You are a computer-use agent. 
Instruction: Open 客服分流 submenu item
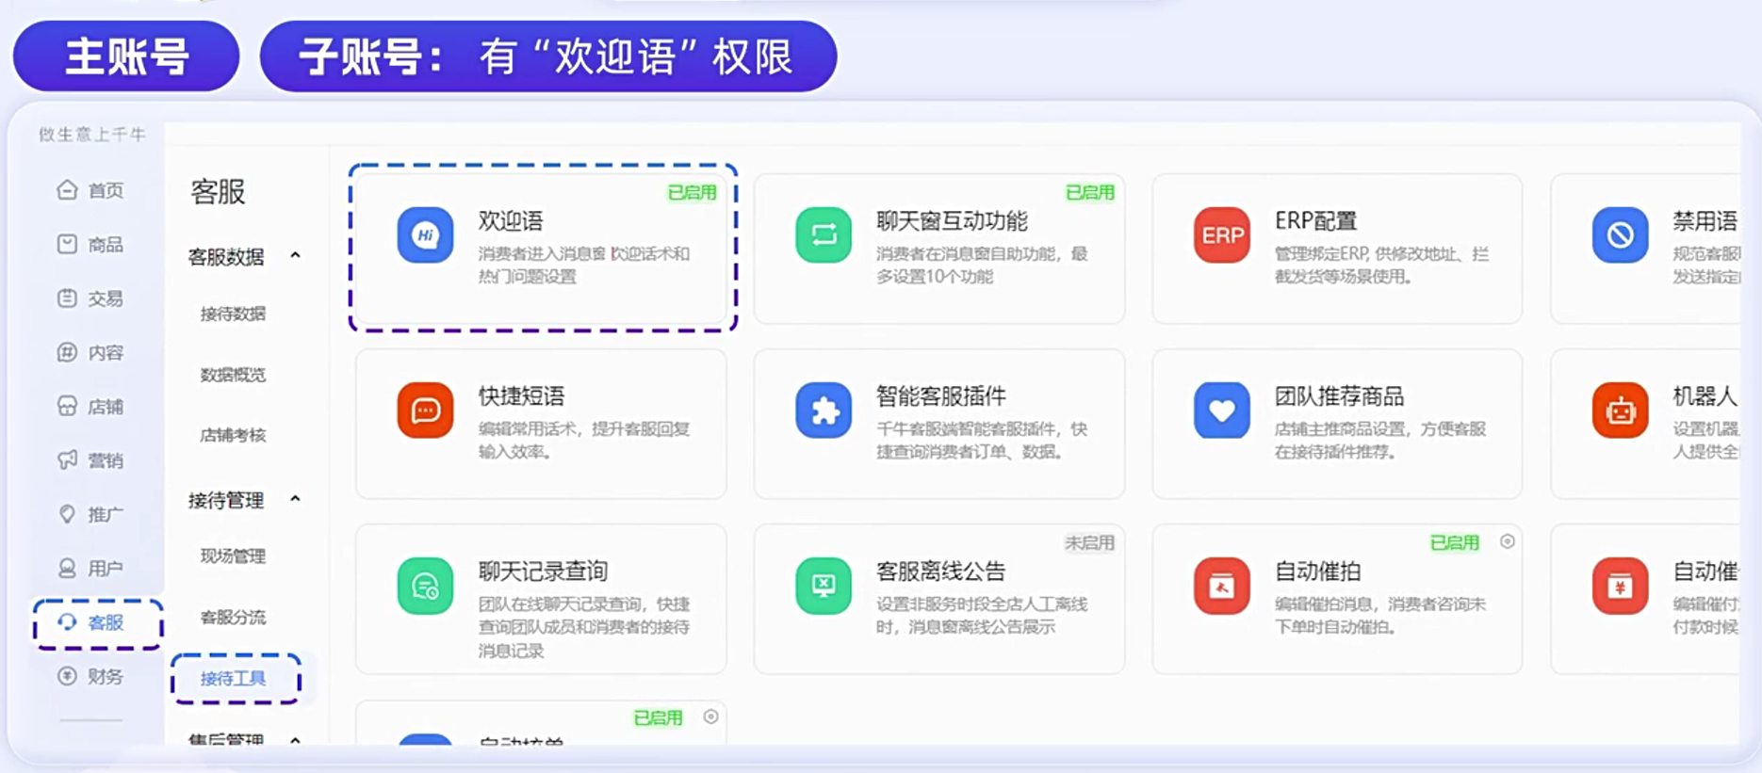point(233,618)
